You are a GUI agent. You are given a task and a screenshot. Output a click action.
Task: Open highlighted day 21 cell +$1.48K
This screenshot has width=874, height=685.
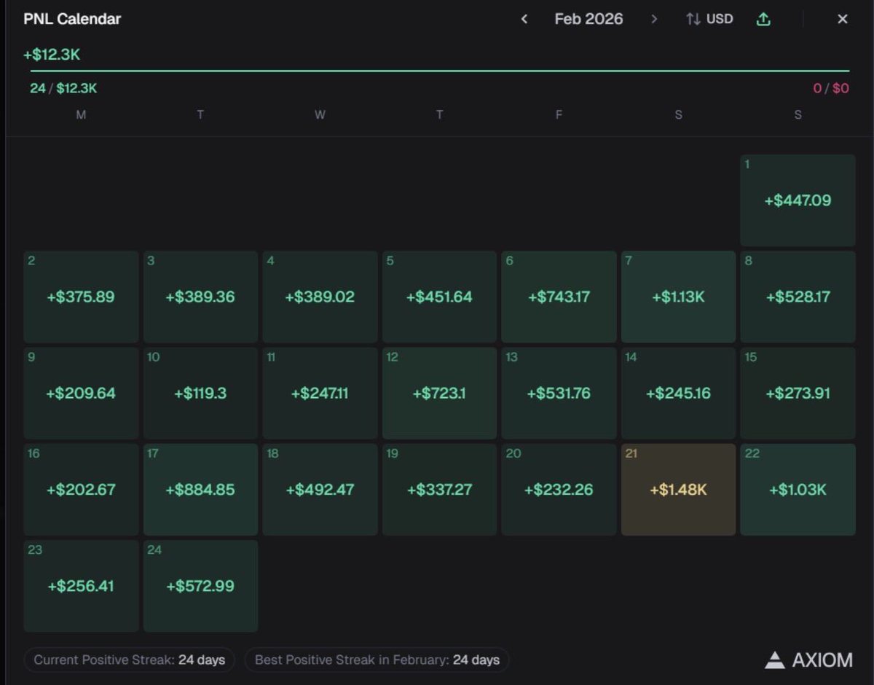click(x=678, y=490)
